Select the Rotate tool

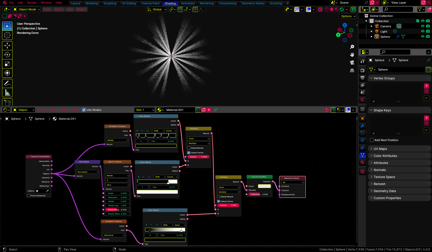(x=7, y=55)
